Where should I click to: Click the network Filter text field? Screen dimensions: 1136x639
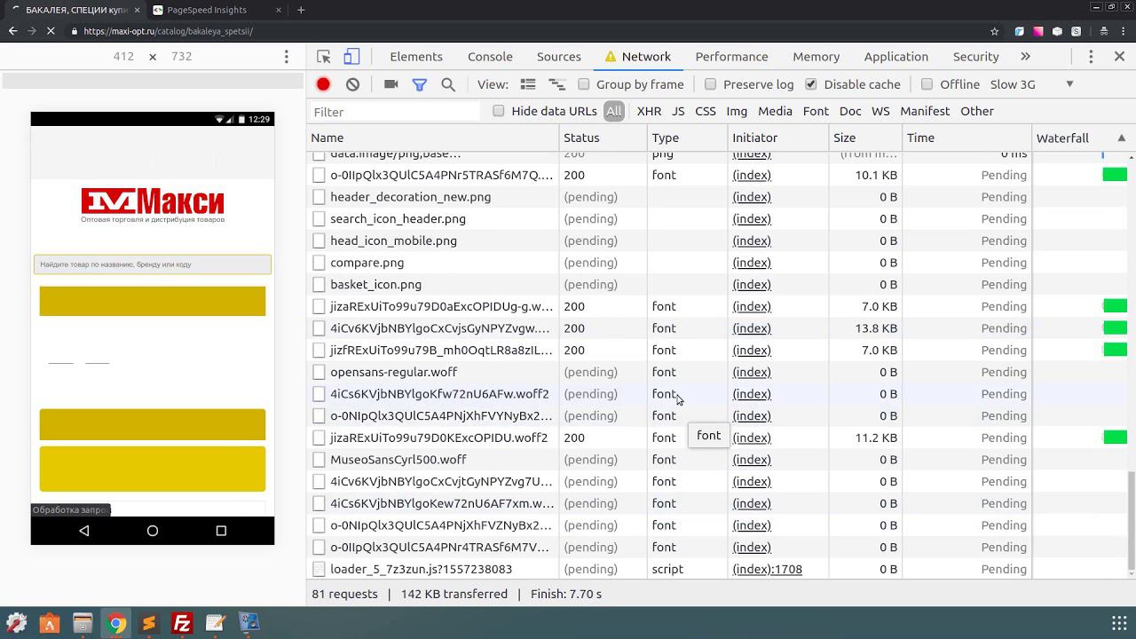[395, 112]
